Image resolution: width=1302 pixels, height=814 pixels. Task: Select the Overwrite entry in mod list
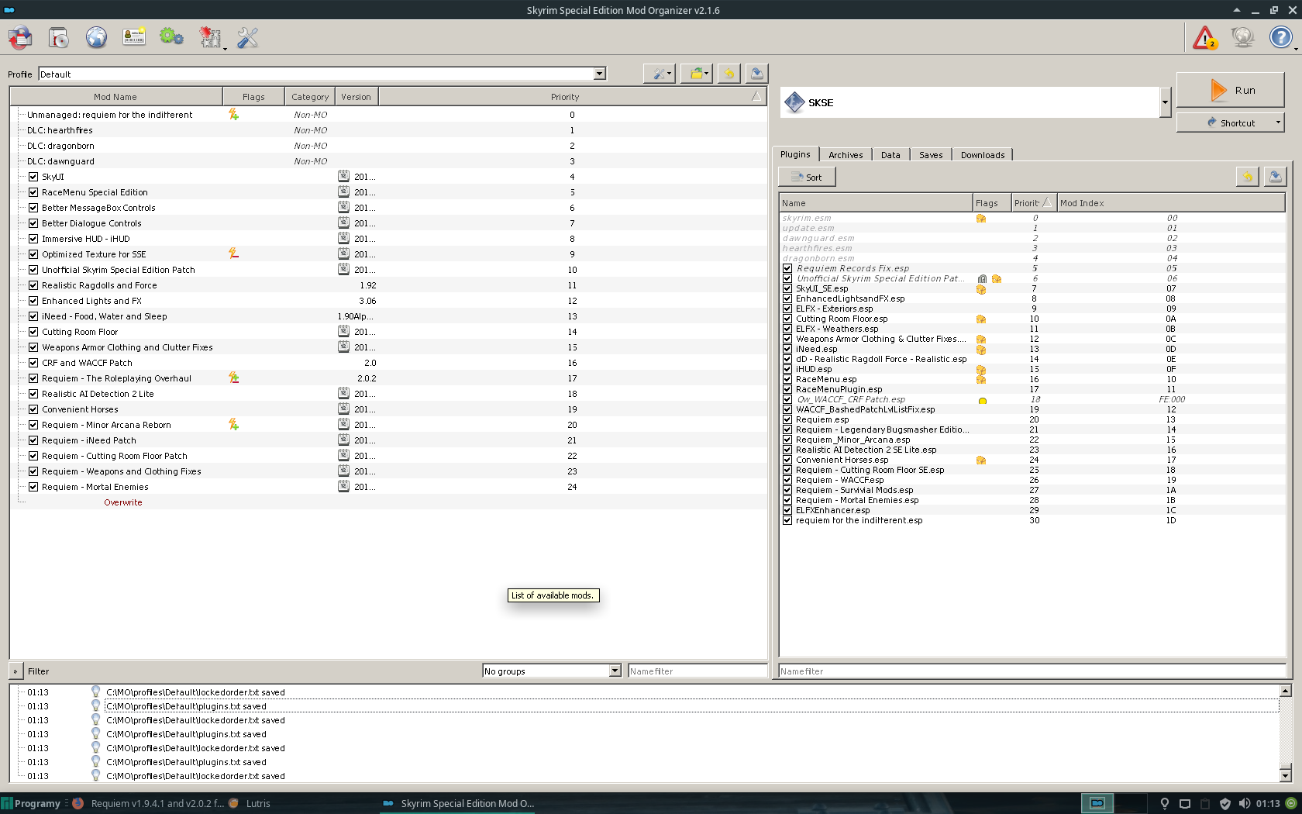(x=123, y=502)
